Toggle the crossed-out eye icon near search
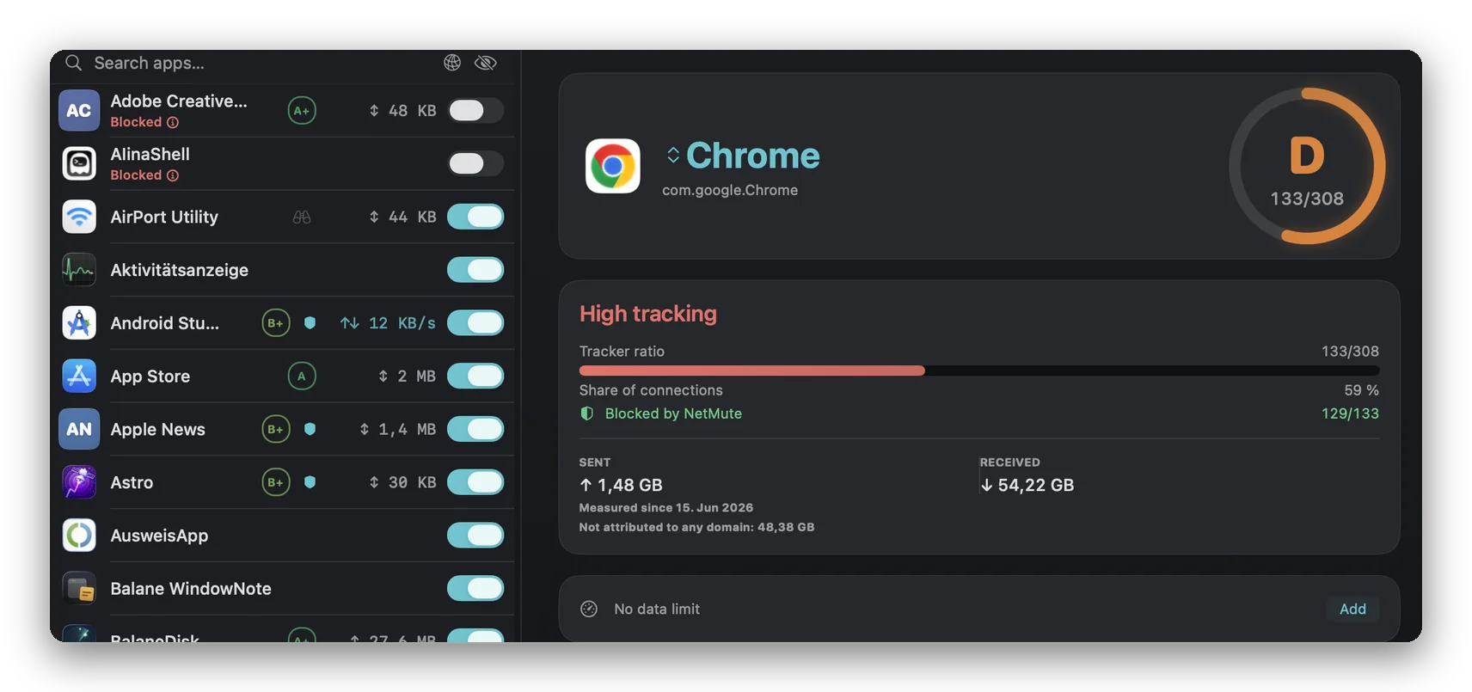 point(486,63)
